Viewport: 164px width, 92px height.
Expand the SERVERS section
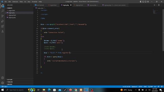pos(19,84)
